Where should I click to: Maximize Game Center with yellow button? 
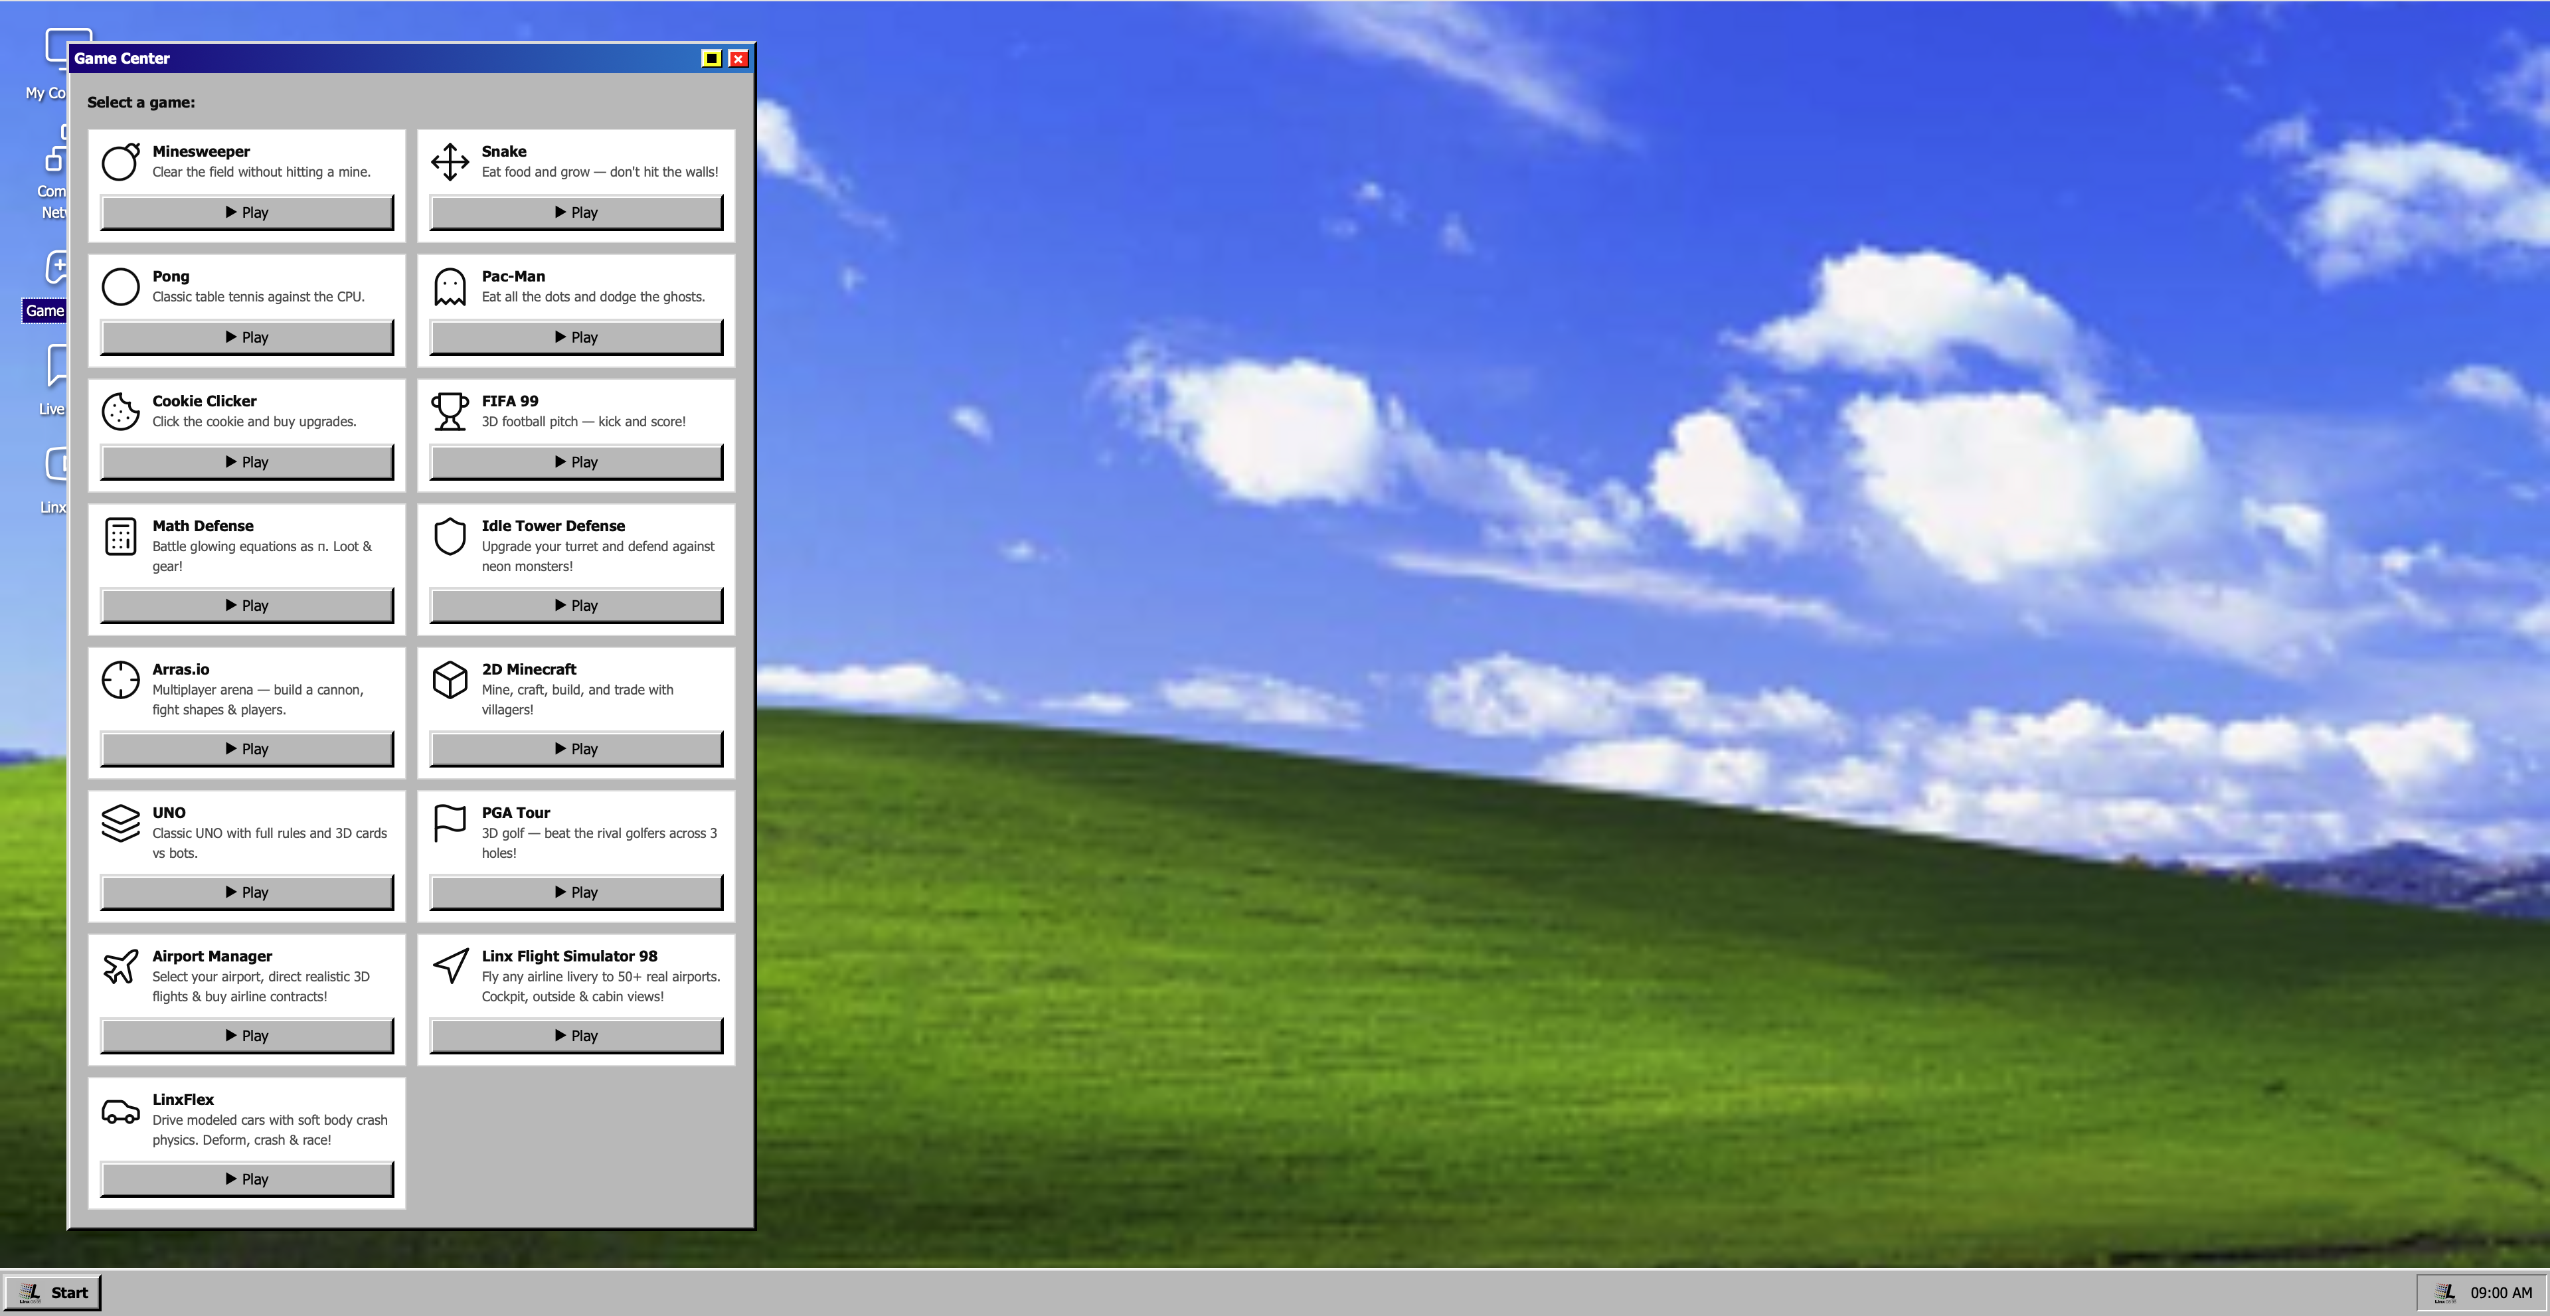coord(712,58)
